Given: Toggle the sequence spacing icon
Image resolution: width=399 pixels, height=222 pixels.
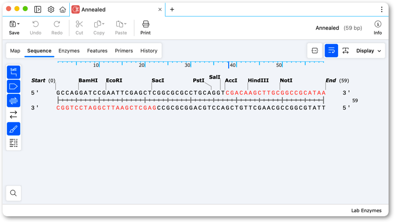Looking at the screenshot, I should tap(345, 51).
